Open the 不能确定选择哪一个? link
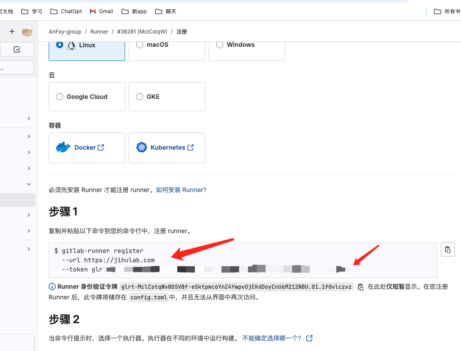 click(272, 338)
